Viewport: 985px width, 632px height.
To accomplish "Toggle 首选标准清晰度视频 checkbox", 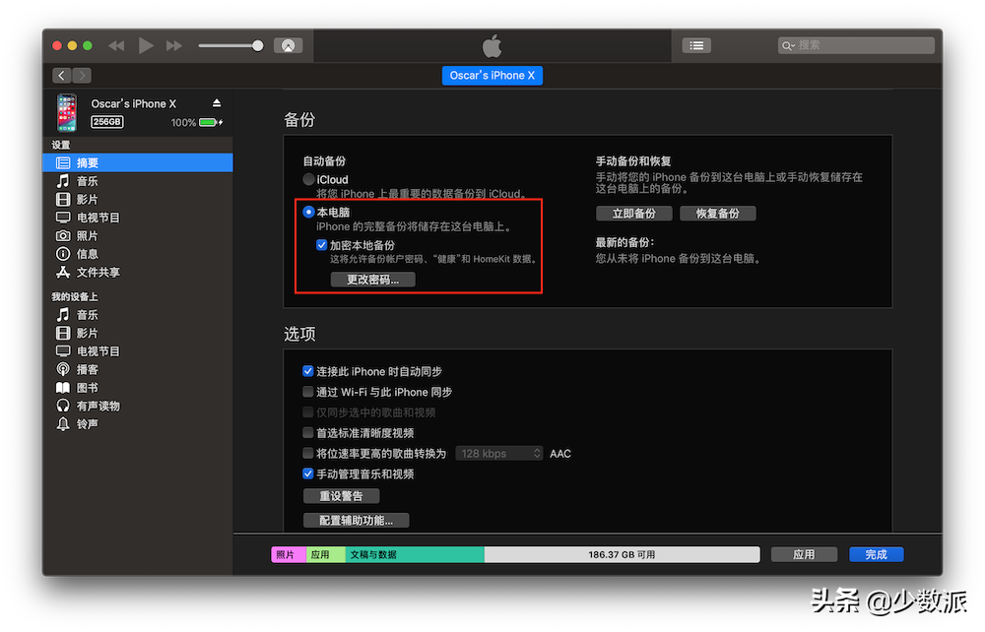I will tap(308, 433).
